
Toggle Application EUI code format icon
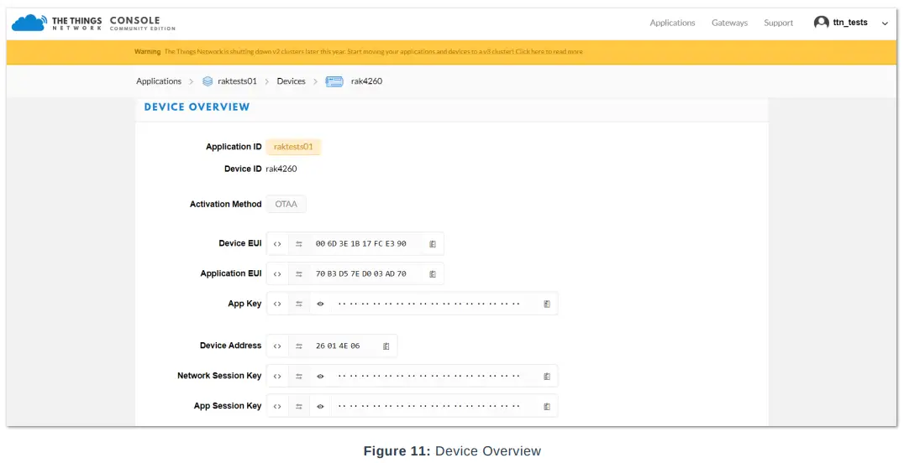tap(277, 273)
